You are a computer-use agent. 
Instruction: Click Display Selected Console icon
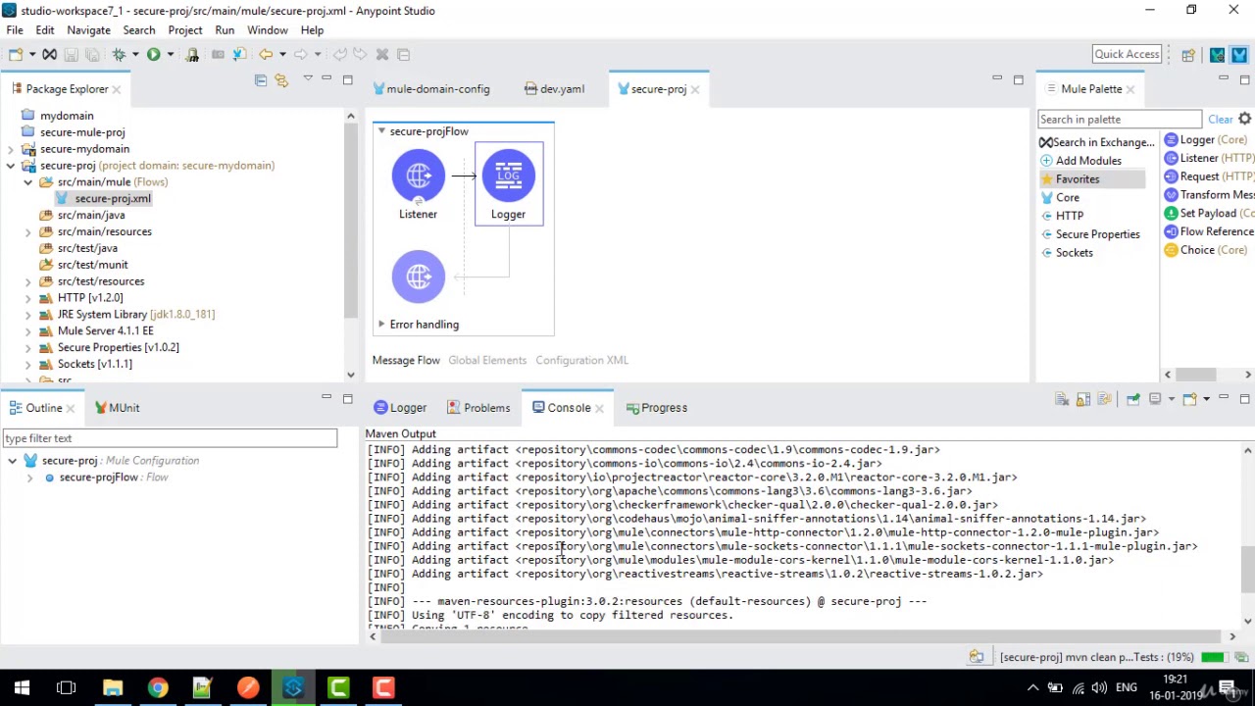pos(1155,399)
